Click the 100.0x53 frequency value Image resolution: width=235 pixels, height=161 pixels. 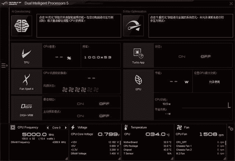pyautogui.click(x=98, y=57)
